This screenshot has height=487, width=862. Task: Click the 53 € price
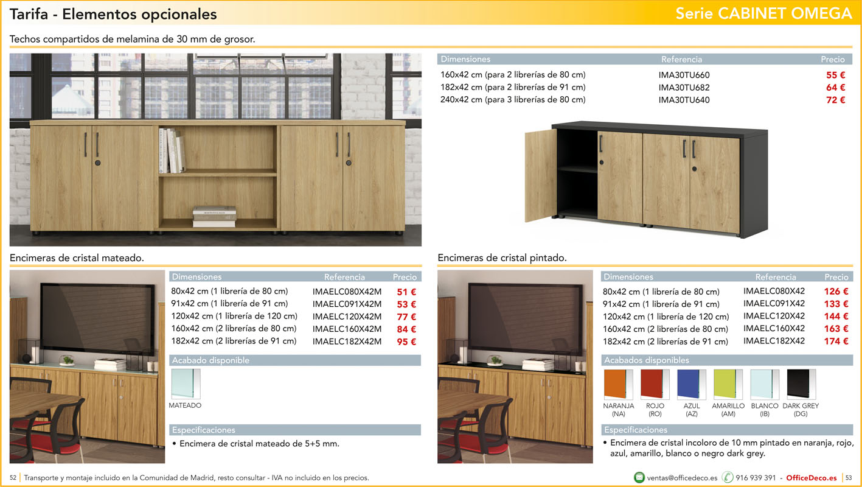coord(406,304)
